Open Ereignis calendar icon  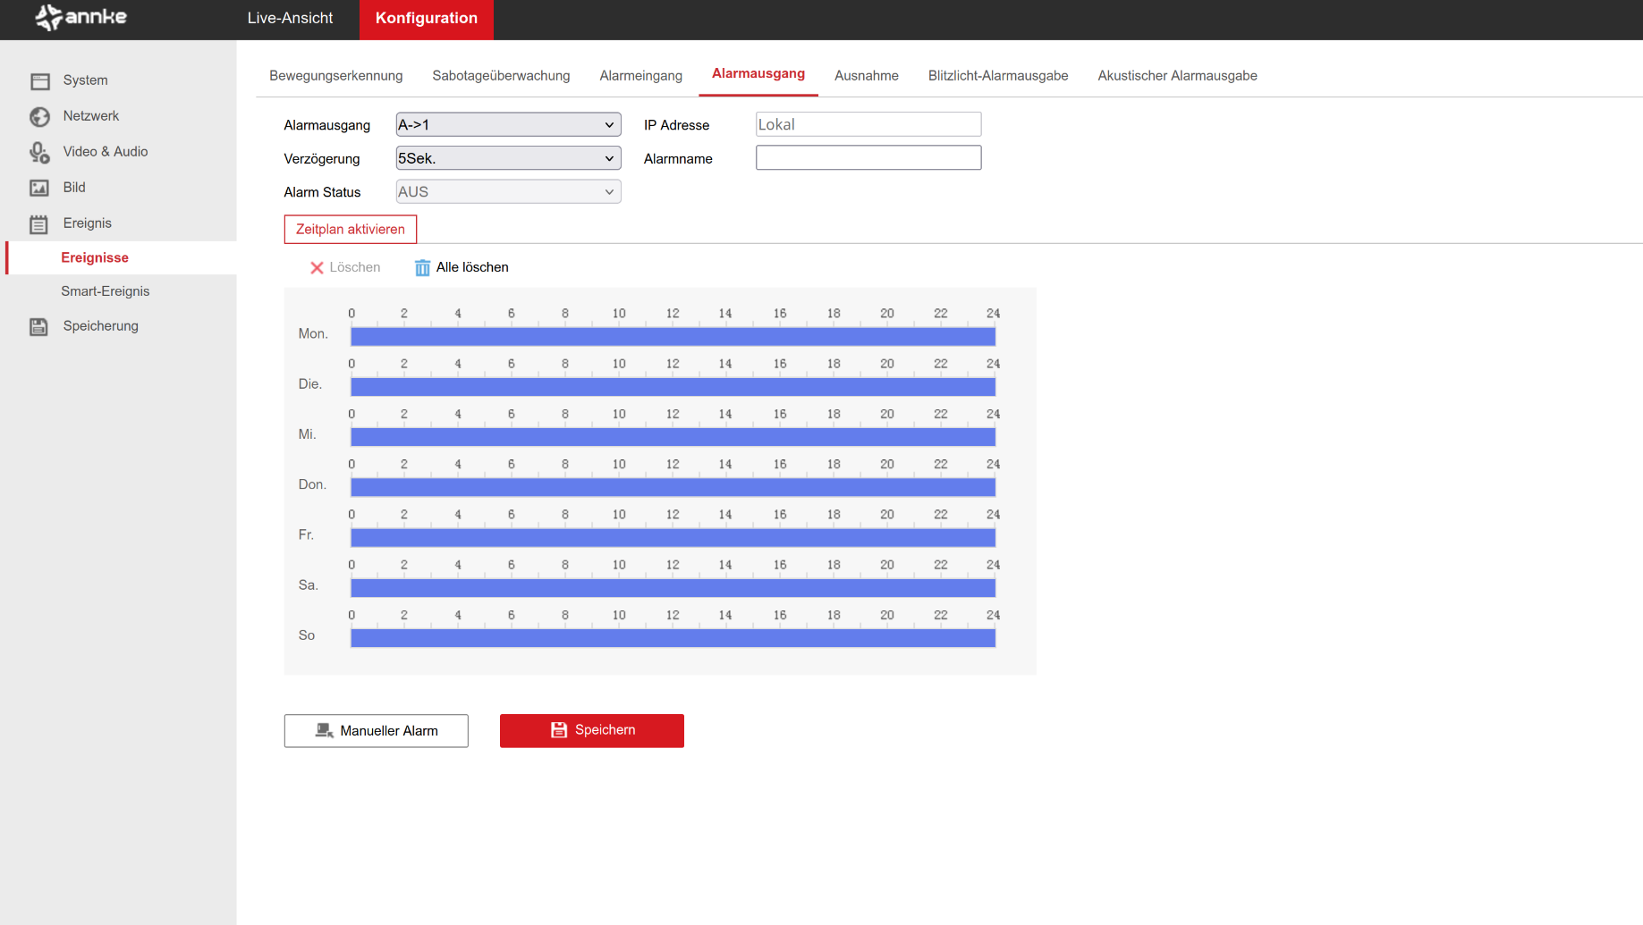pos(39,224)
